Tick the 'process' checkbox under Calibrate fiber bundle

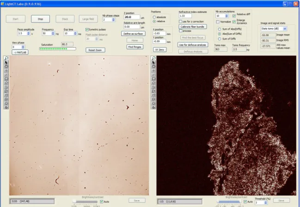(180, 31)
